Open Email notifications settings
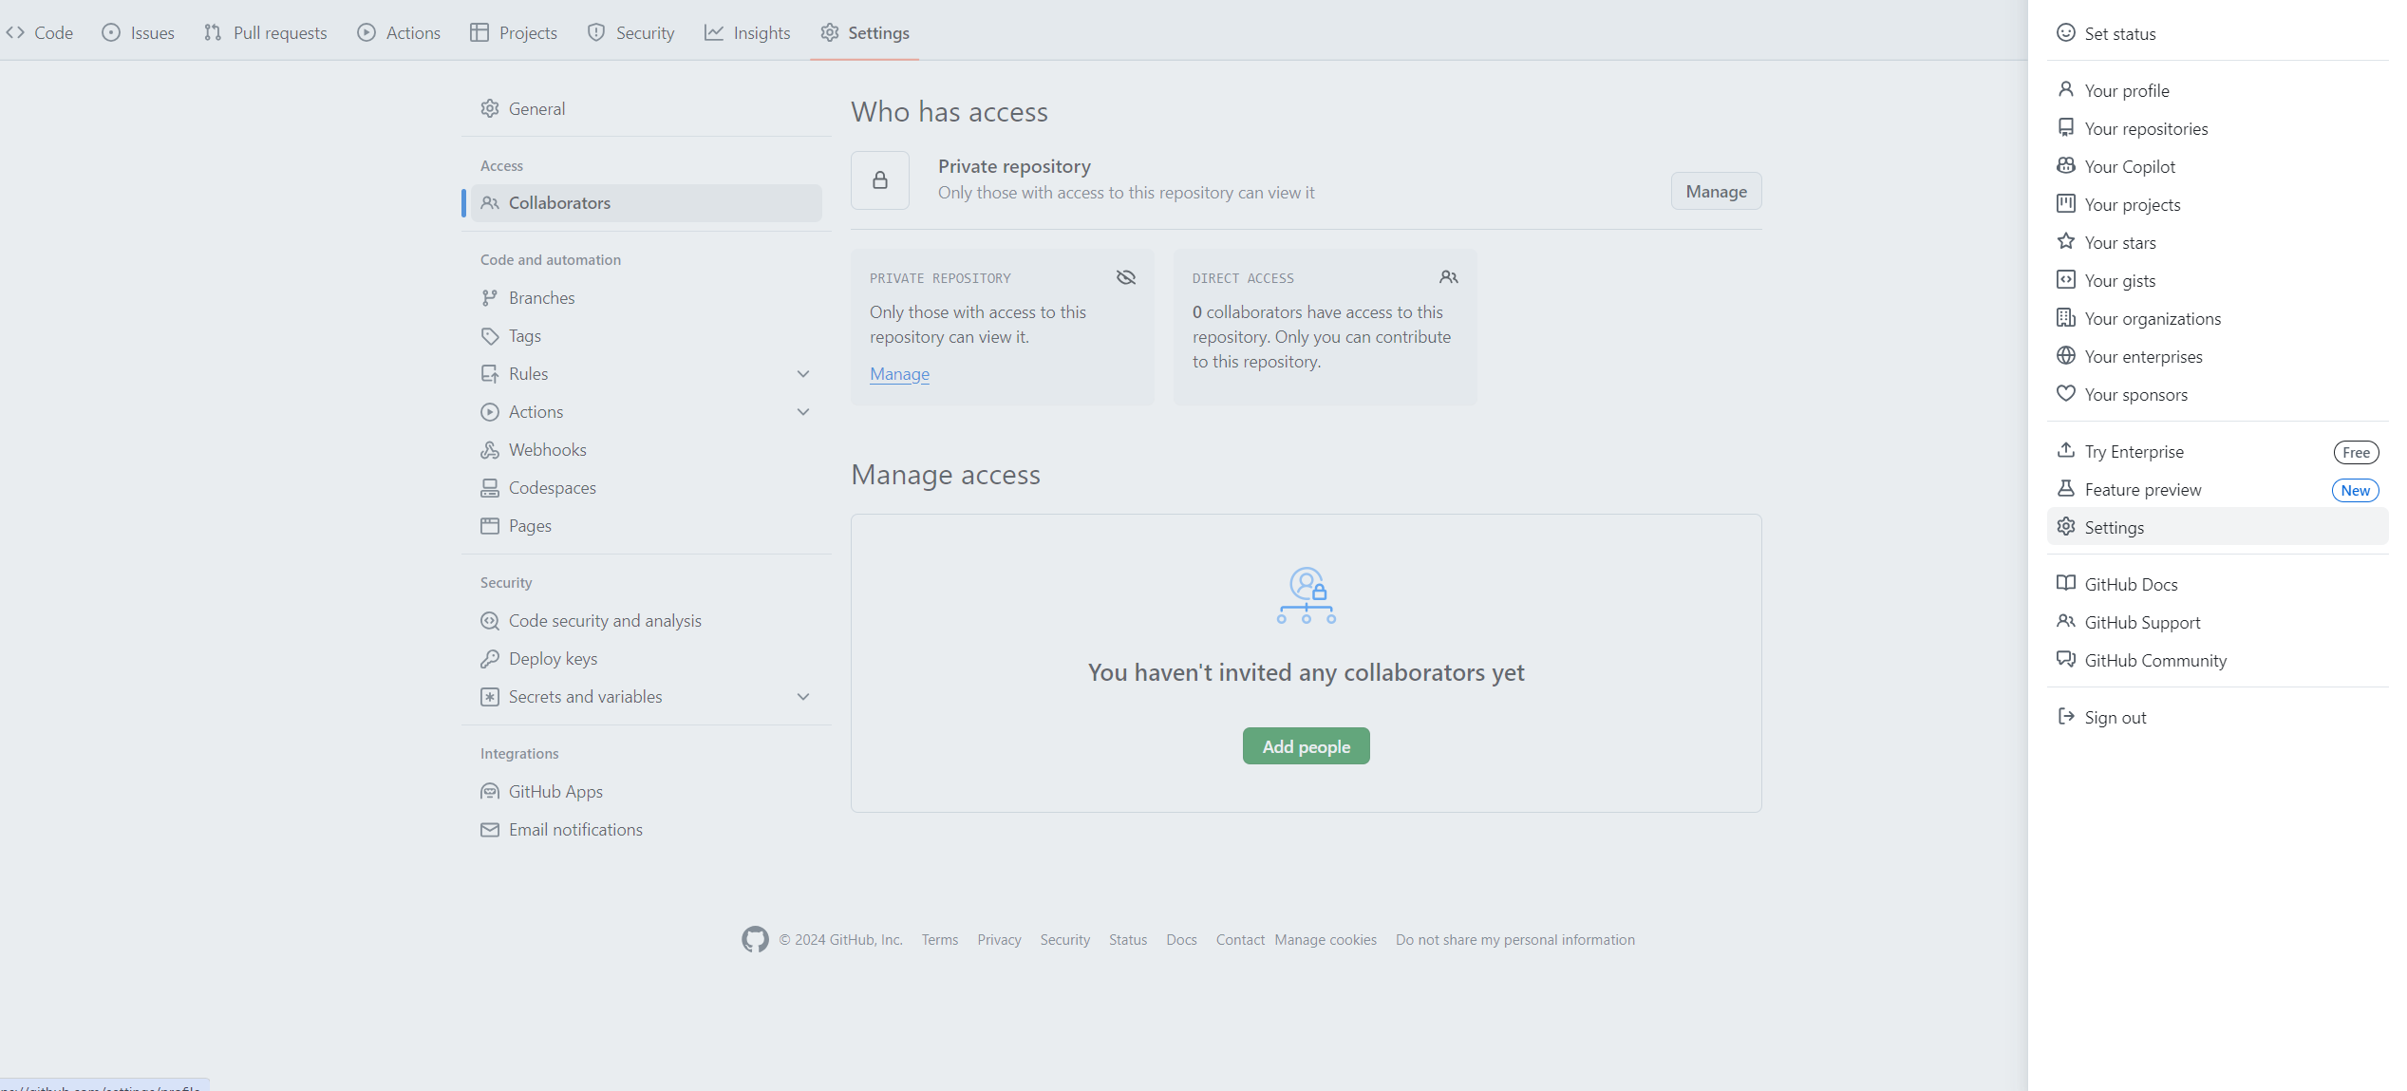The image size is (2407, 1091). click(575, 829)
